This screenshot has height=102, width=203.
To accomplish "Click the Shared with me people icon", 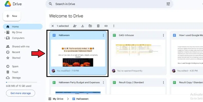I will click(8, 46).
